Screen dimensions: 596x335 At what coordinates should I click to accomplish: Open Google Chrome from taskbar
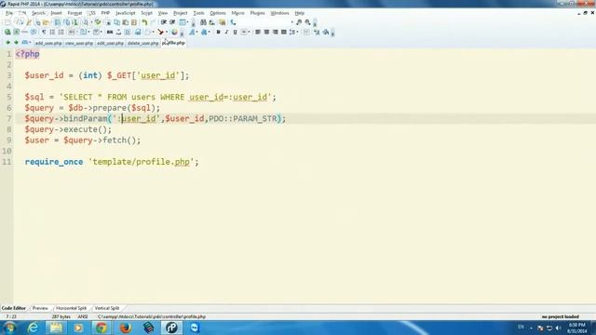click(x=102, y=328)
